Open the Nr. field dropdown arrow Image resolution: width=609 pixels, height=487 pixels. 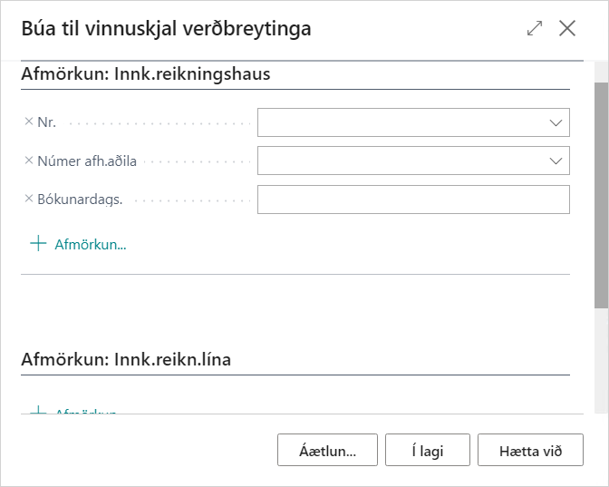(555, 122)
